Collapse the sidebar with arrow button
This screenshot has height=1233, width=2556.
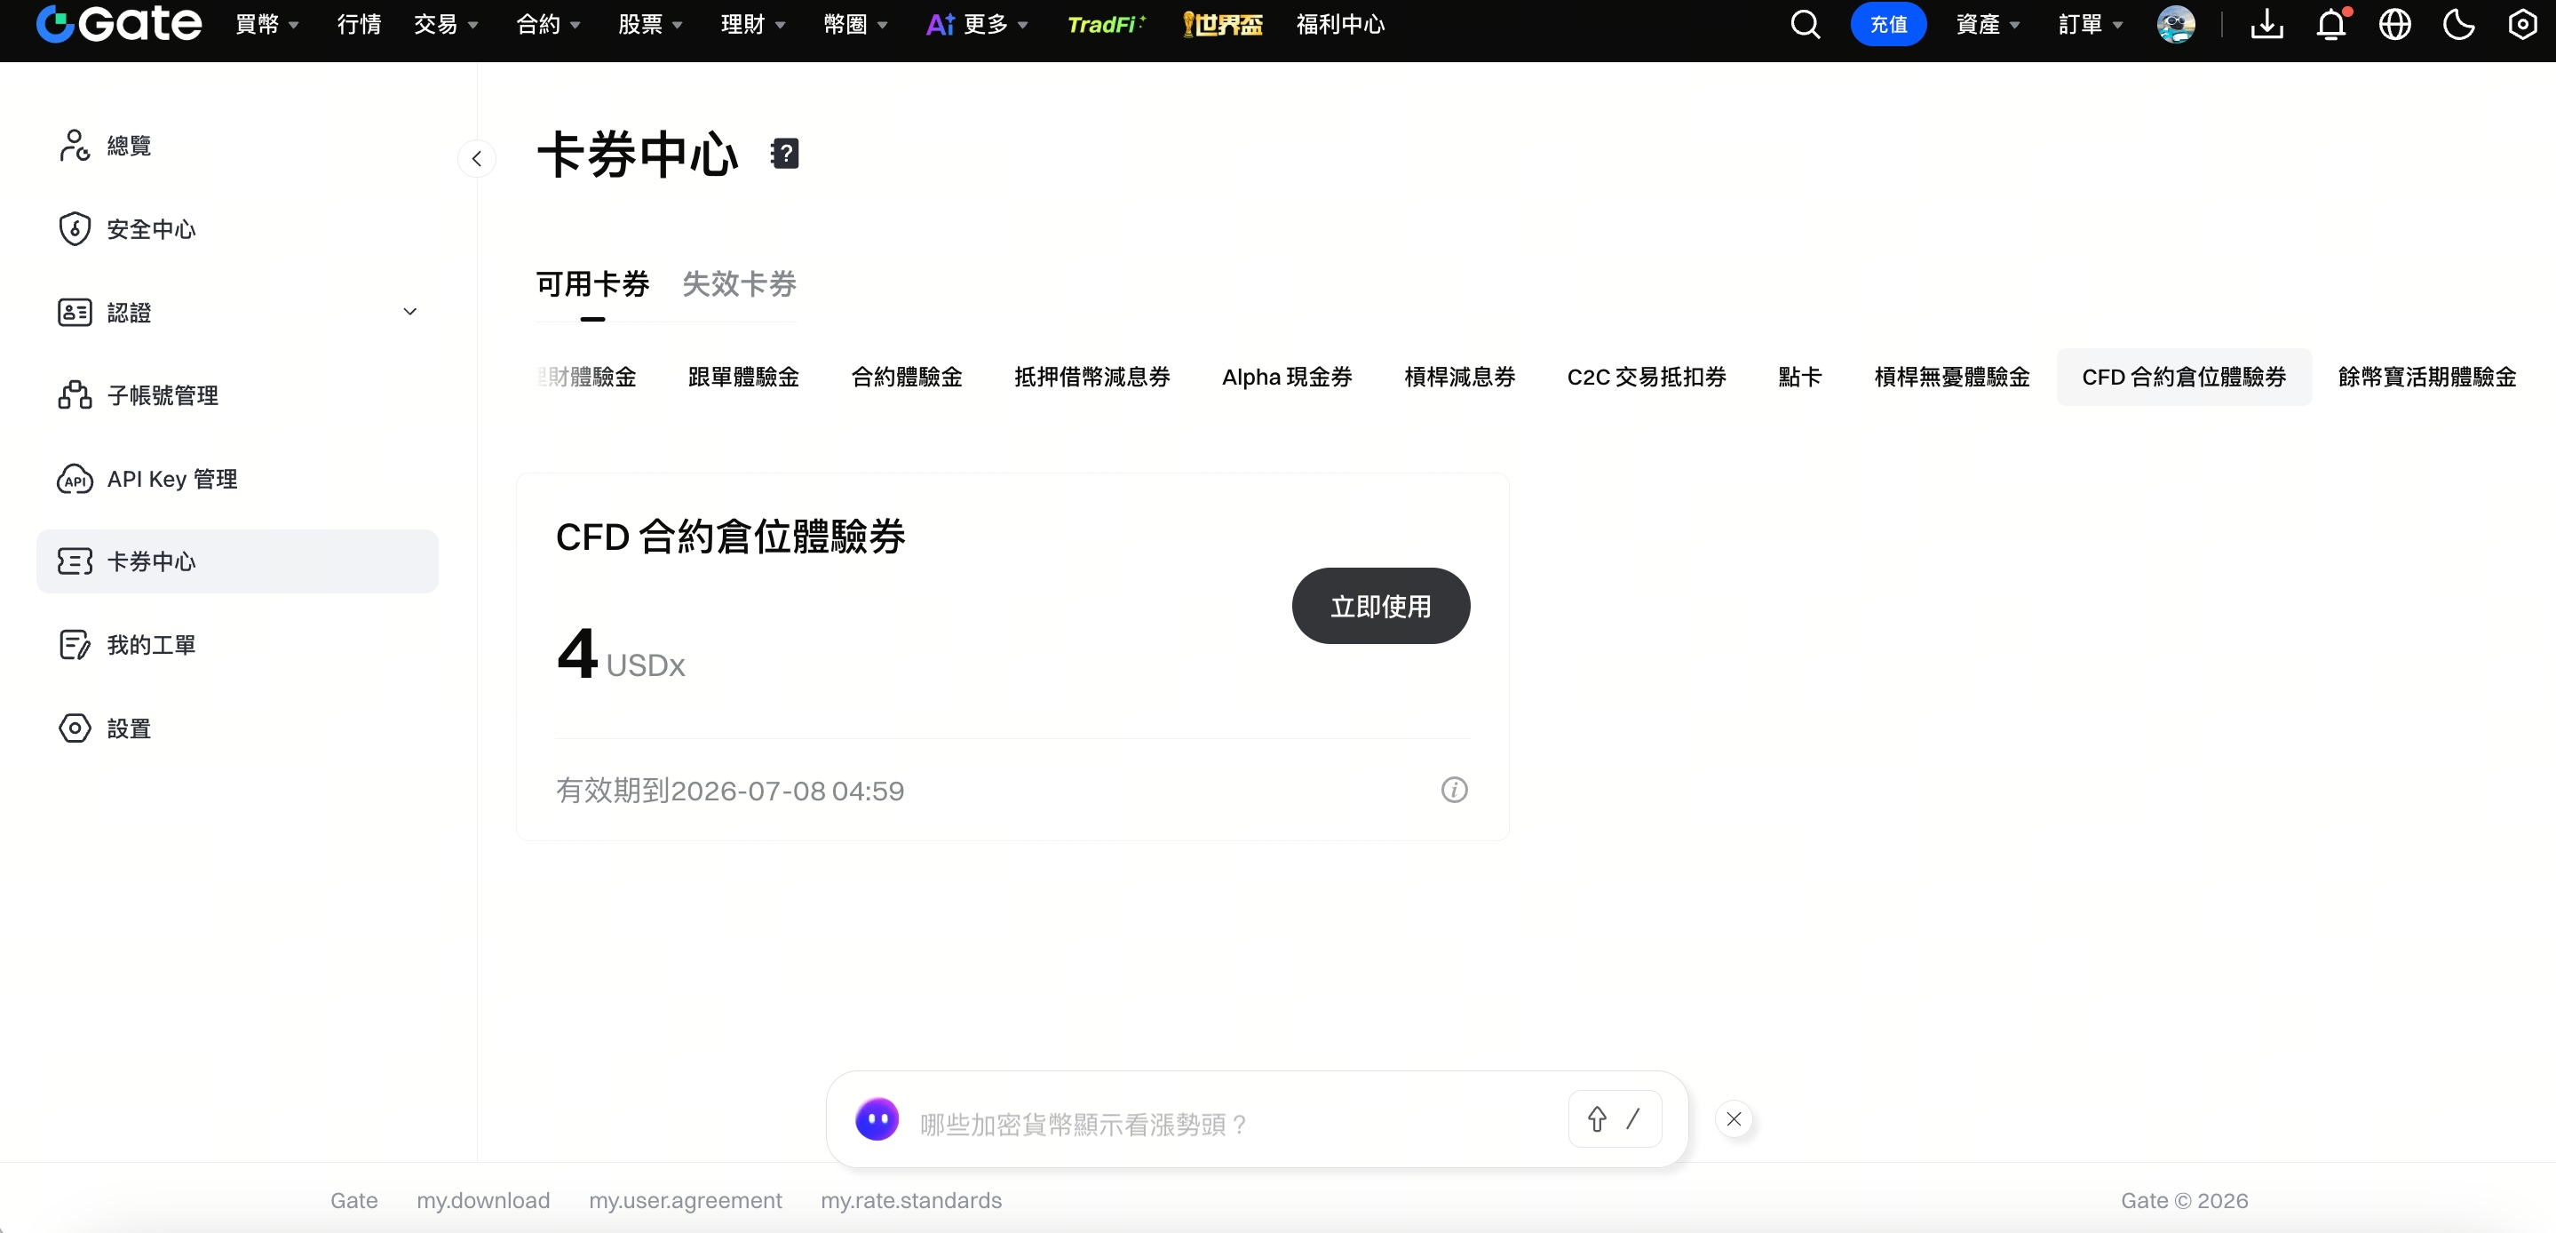pyautogui.click(x=476, y=159)
